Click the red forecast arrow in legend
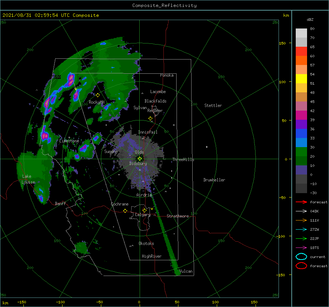 [301, 202]
